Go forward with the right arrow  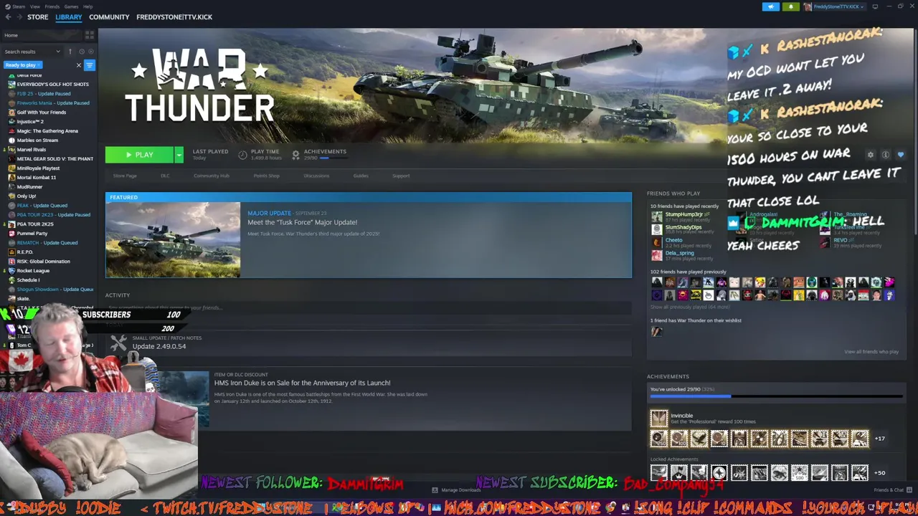[x=19, y=17]
